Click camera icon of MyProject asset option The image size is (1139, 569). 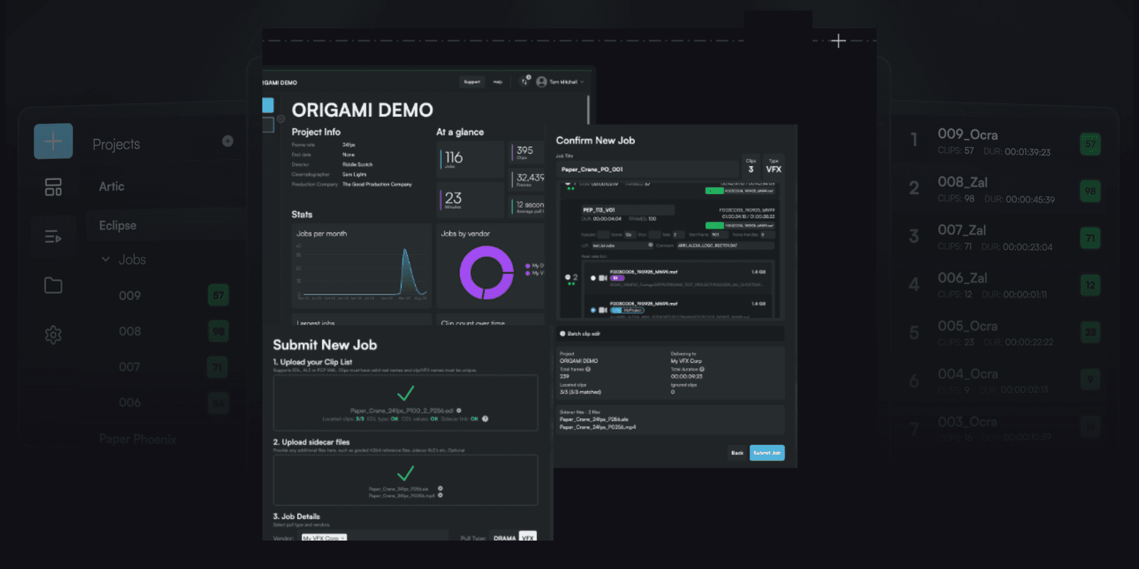pos(603,310)
